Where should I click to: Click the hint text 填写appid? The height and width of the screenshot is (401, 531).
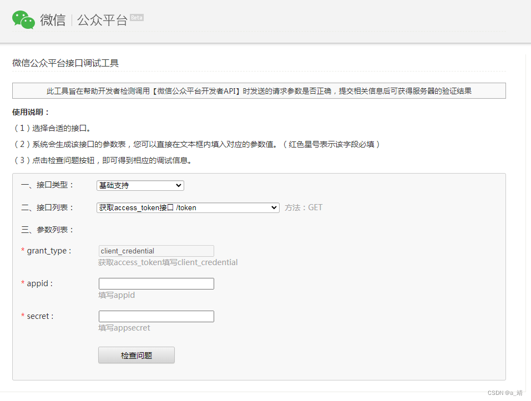[117, 295]
